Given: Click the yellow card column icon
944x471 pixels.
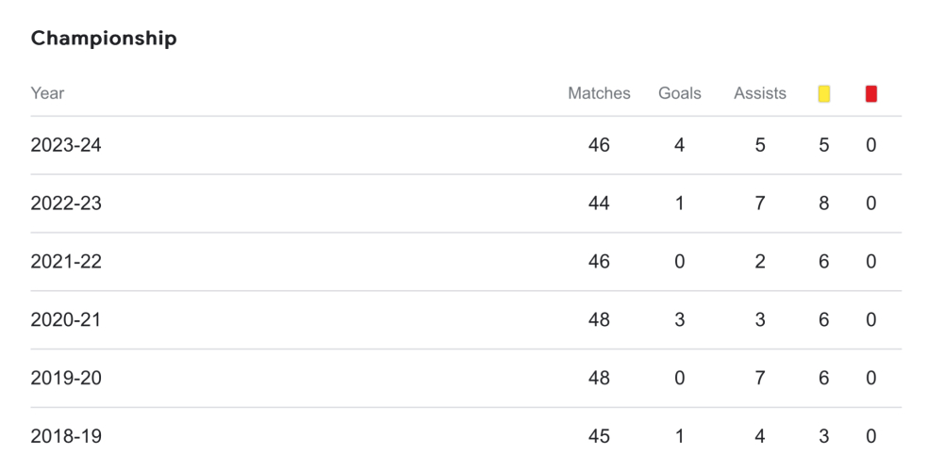Looking at the screenshot, I should pyautogui.click(x=824, y=93).
